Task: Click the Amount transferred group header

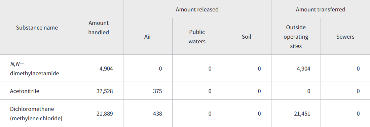Action: [x=321, y=9]
